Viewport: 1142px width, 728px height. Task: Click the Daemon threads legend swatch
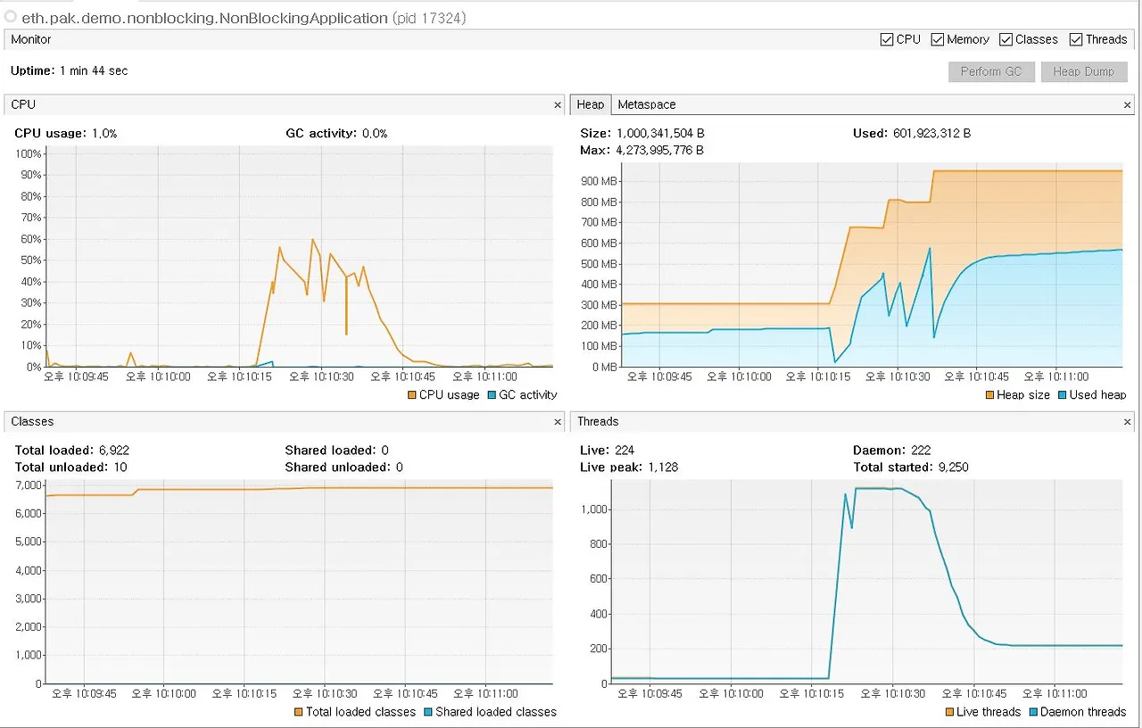point(1033,712)
